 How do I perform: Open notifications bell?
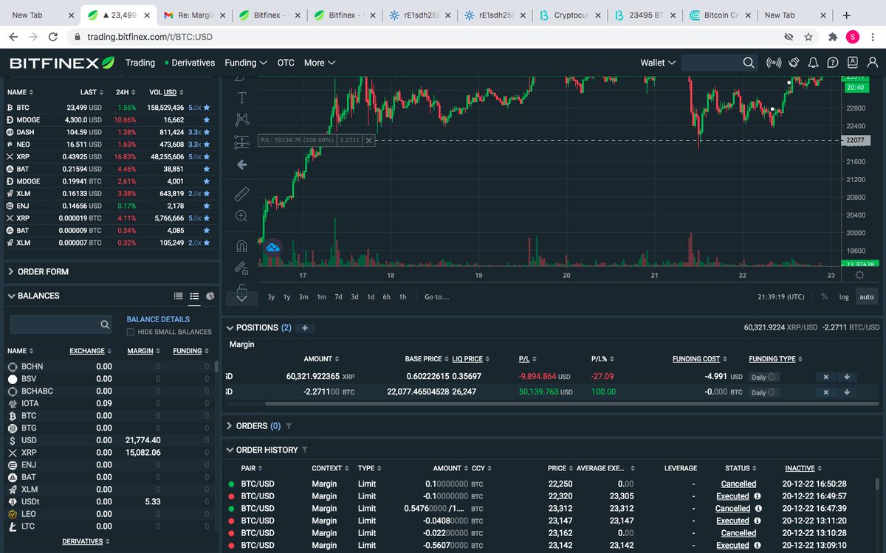pos(813,63)
